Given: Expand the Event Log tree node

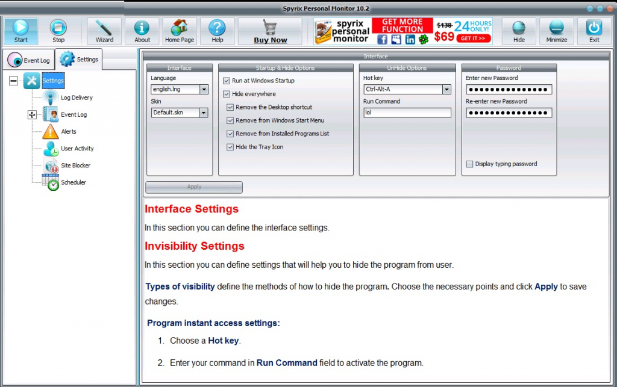Looking at the screenshot, I should point(33,114).
